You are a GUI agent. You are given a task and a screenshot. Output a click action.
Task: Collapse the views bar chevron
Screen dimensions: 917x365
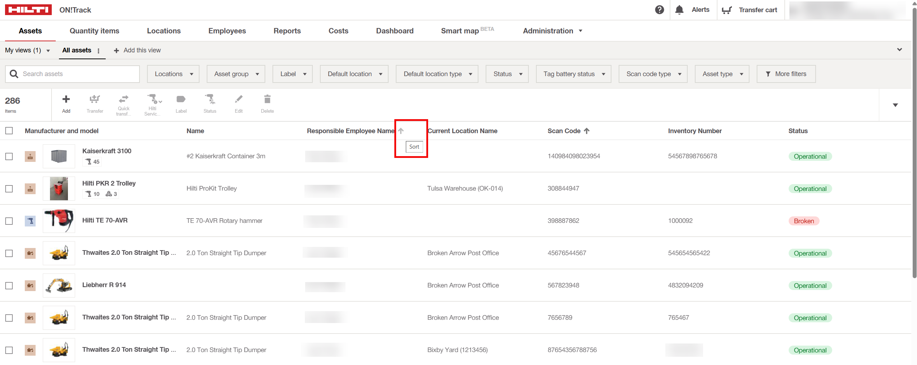[899, 50]
